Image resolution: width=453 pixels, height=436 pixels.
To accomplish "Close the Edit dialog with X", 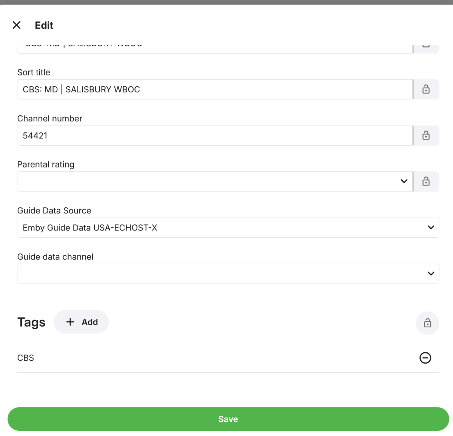I will click(17, 25).
